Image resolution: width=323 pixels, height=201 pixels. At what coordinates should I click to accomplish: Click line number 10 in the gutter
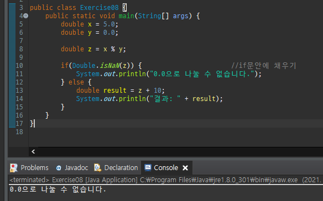point(19,66)
